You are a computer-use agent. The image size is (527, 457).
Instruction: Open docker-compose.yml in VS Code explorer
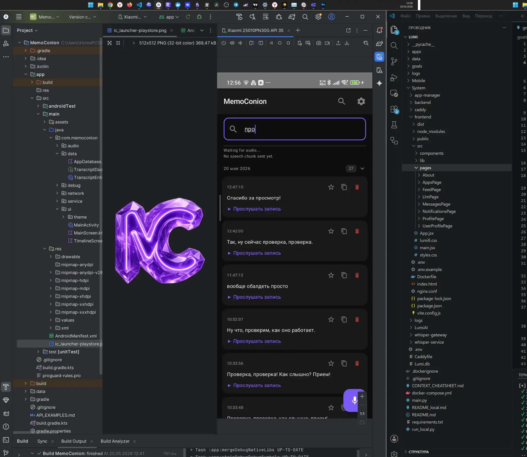[x=432, y=393]
